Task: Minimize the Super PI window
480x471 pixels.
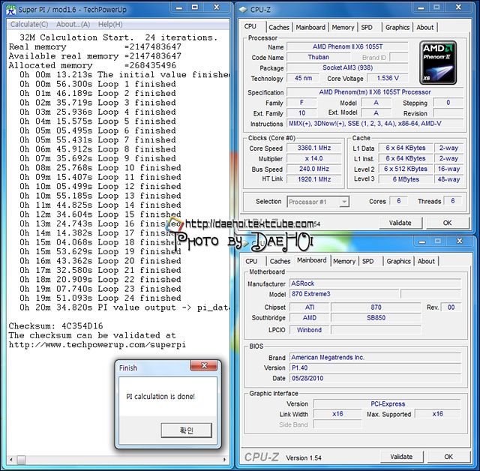Action: pyautogui.click(x=179, y=7)
